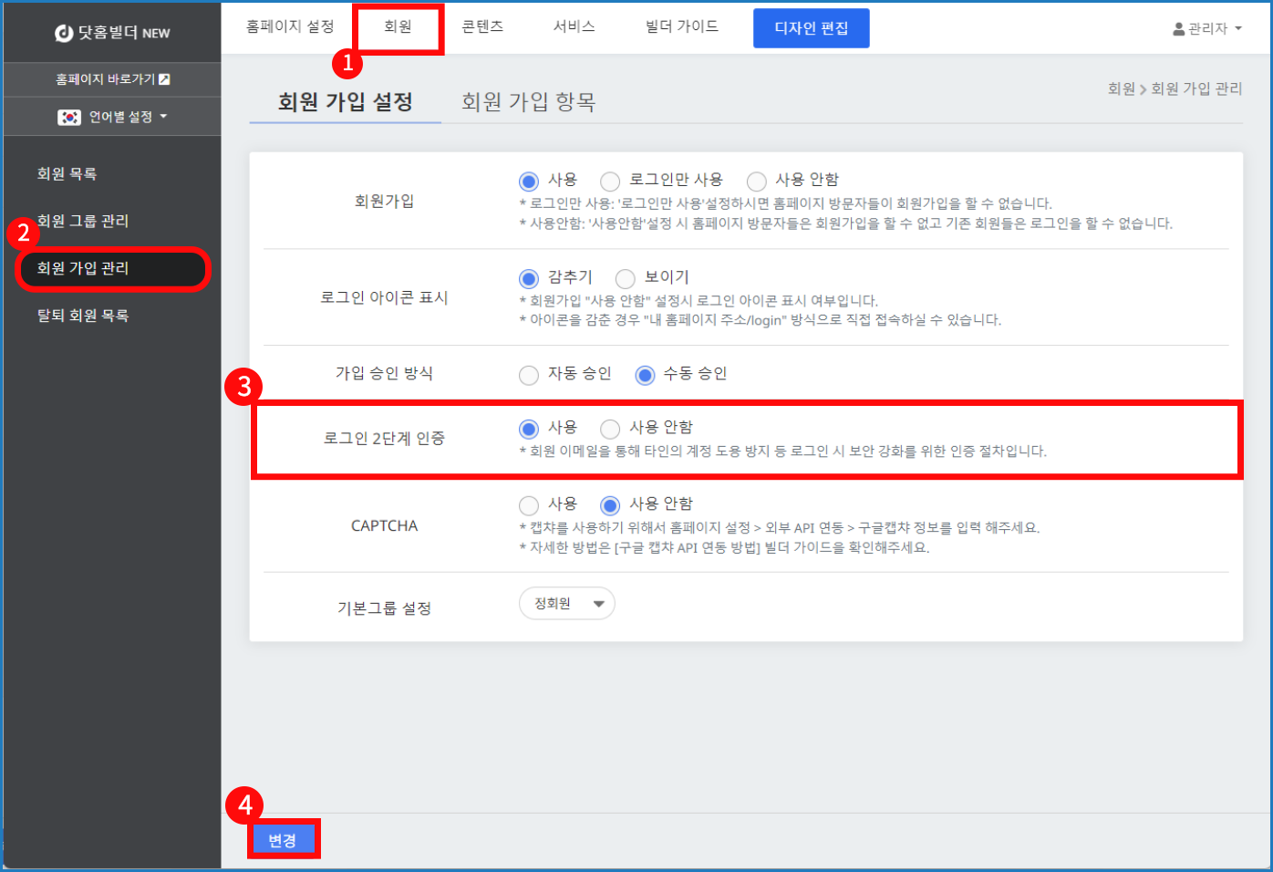Open the 정회원 default group dropdown
1273x872 pixels.
coord(566,604)
